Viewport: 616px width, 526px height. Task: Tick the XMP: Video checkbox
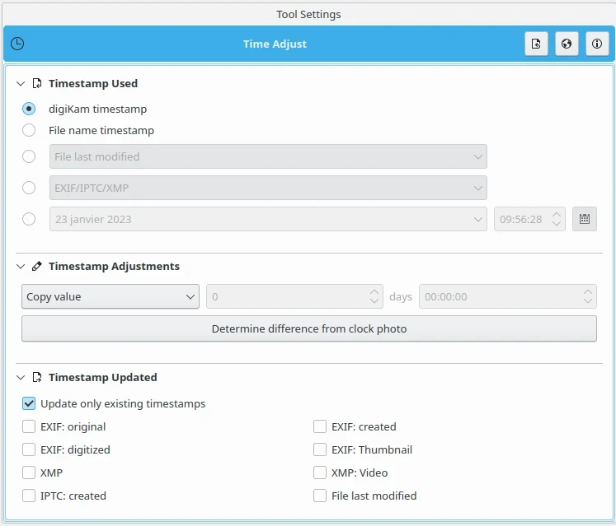point(320,473)
